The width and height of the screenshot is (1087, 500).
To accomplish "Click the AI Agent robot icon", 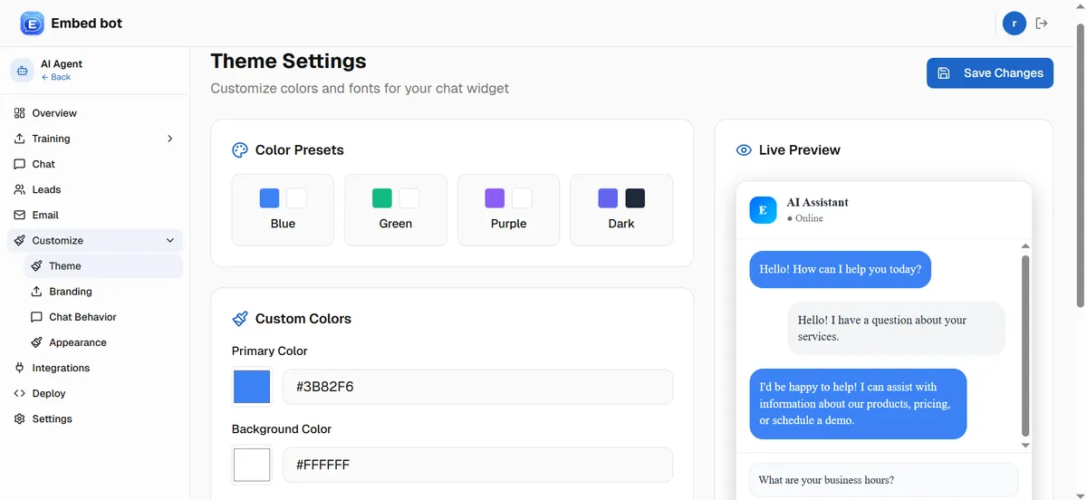I will (22, 70).
